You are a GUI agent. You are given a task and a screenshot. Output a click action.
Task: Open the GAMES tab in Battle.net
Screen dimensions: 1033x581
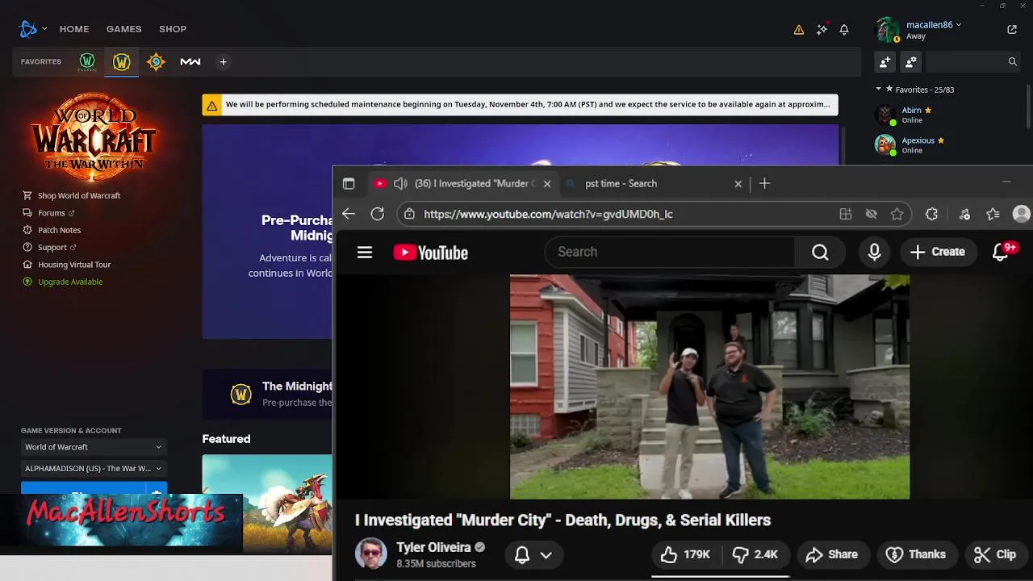coord(123,29)
